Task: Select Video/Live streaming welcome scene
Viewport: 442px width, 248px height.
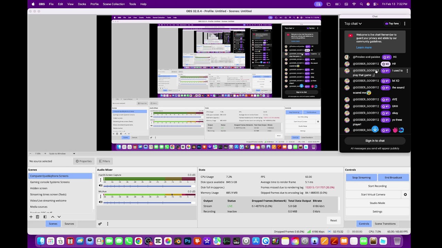Action: (60, 201)
